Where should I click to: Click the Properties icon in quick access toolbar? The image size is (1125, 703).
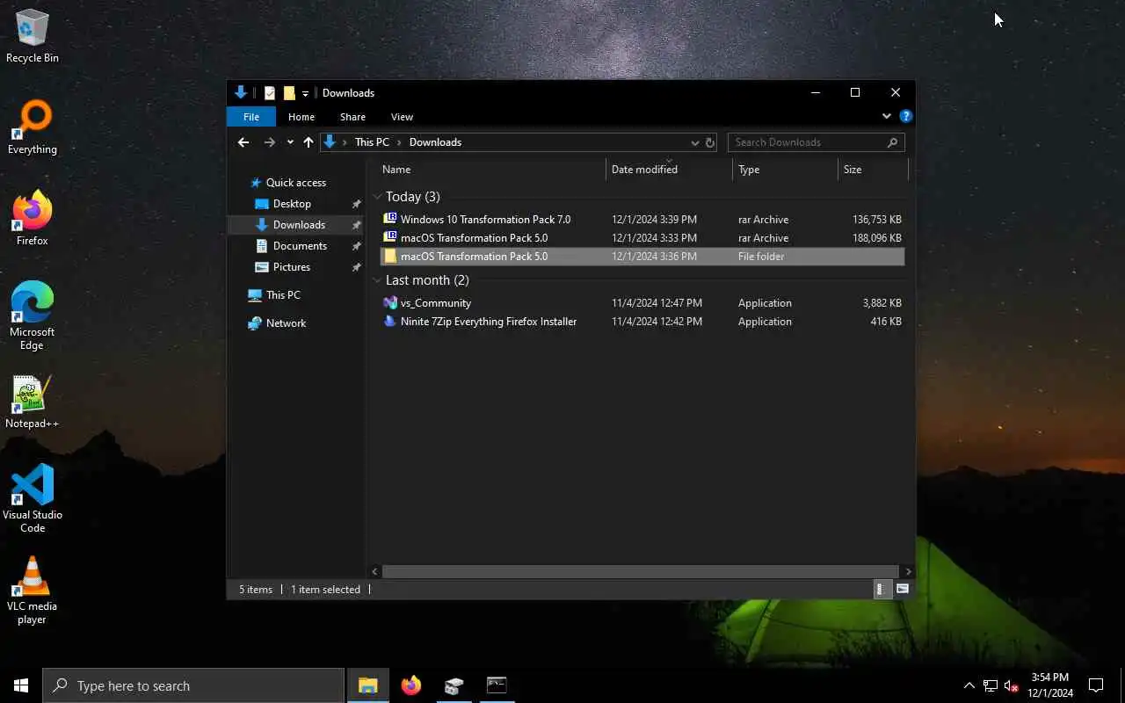(x=270, y=93)
